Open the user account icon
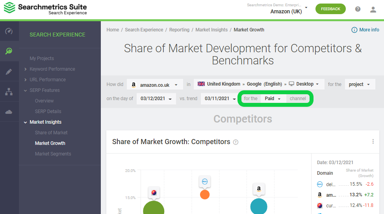Viewport: 384px width, 214px height. [x=373, y=9]
